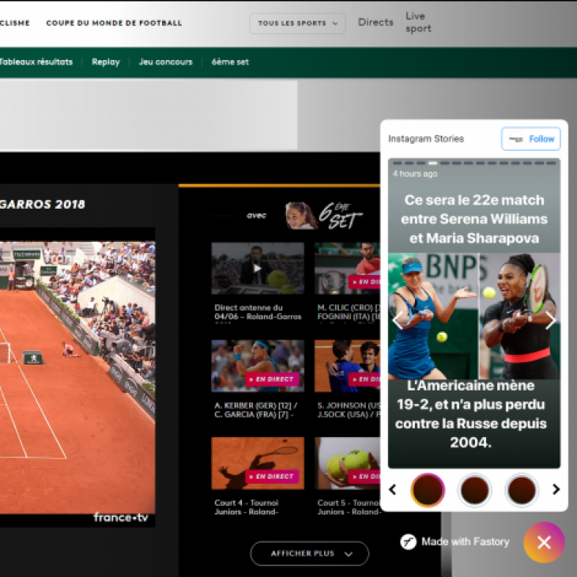Screen dimensions: 577x577
Task: Click the main Roland Garros live video player
Action: click(77, 377)
